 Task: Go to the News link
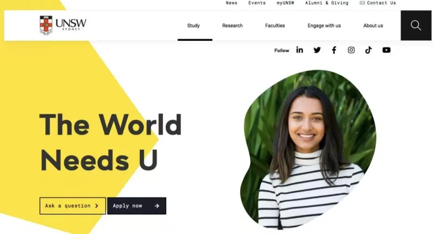(x=231, y=3)
